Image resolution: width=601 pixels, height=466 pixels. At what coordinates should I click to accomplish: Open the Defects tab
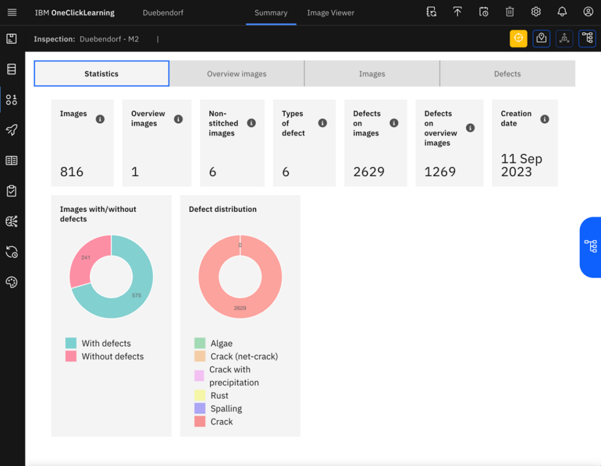(x=507, y=73)
